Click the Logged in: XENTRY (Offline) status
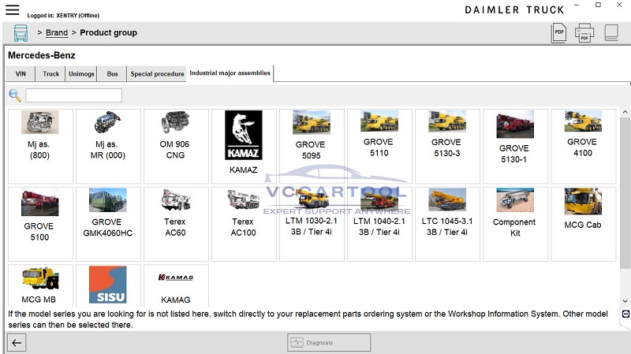Image resolution: width=631 pixels, height=354 pixels. [x=63, y=16]
